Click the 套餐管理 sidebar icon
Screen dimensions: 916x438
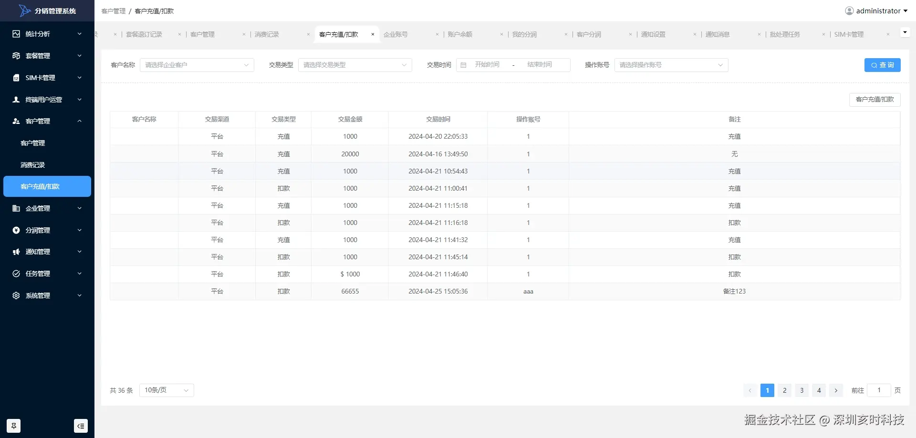click(x=16, y=56)
